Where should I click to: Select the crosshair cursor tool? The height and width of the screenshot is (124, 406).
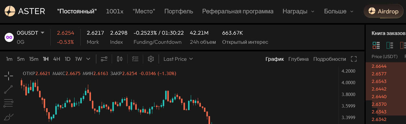pyautogui.click(x=9, y=75)
